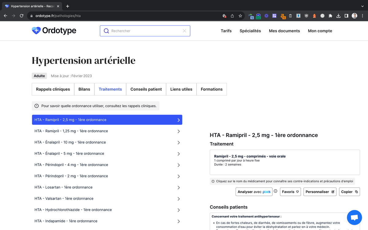Reload the page
368x230 pixels.
[x=21, y=16]
